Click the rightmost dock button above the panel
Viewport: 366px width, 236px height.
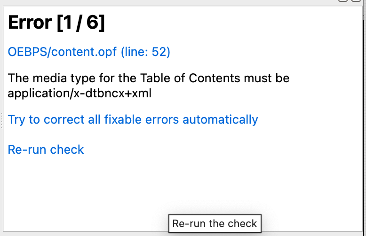pyautogui.click(x=356, y=1)
